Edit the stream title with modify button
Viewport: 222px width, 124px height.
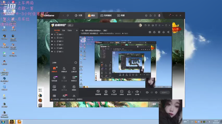point(105,30)
